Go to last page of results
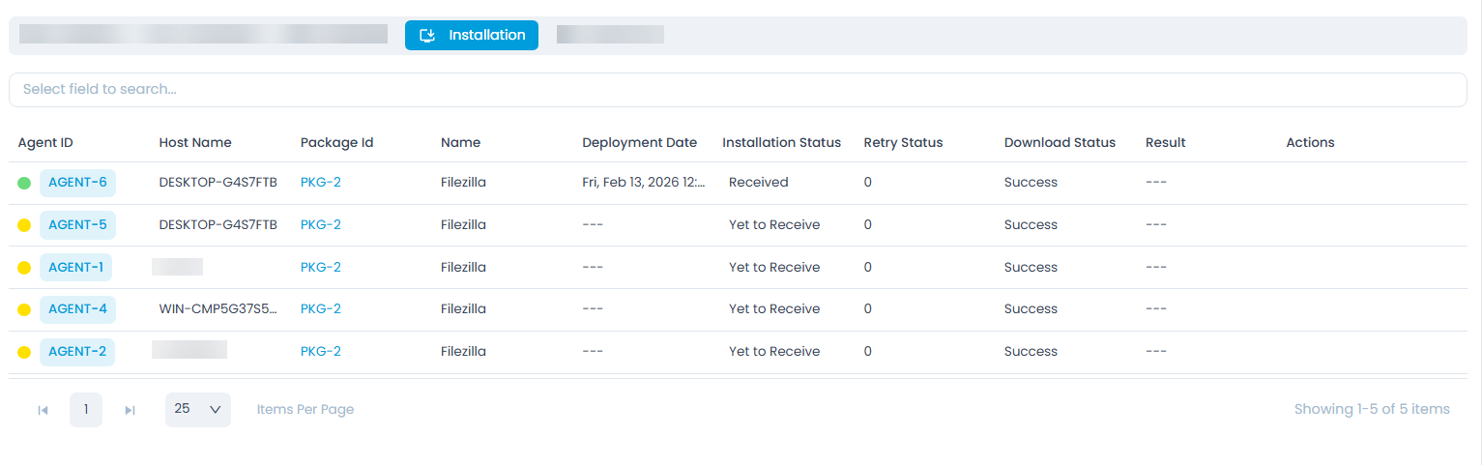Screen dimensions: 1482x465 pos(130,410)
